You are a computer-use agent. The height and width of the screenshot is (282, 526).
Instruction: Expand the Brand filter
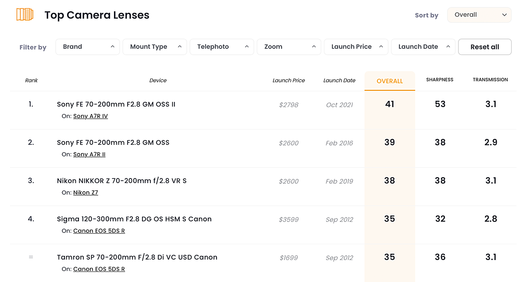88,47
